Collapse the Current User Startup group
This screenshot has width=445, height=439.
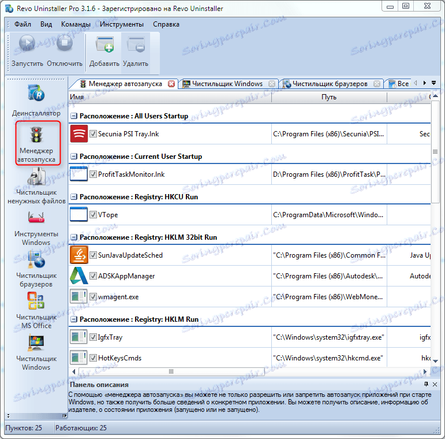coord(74,156)
